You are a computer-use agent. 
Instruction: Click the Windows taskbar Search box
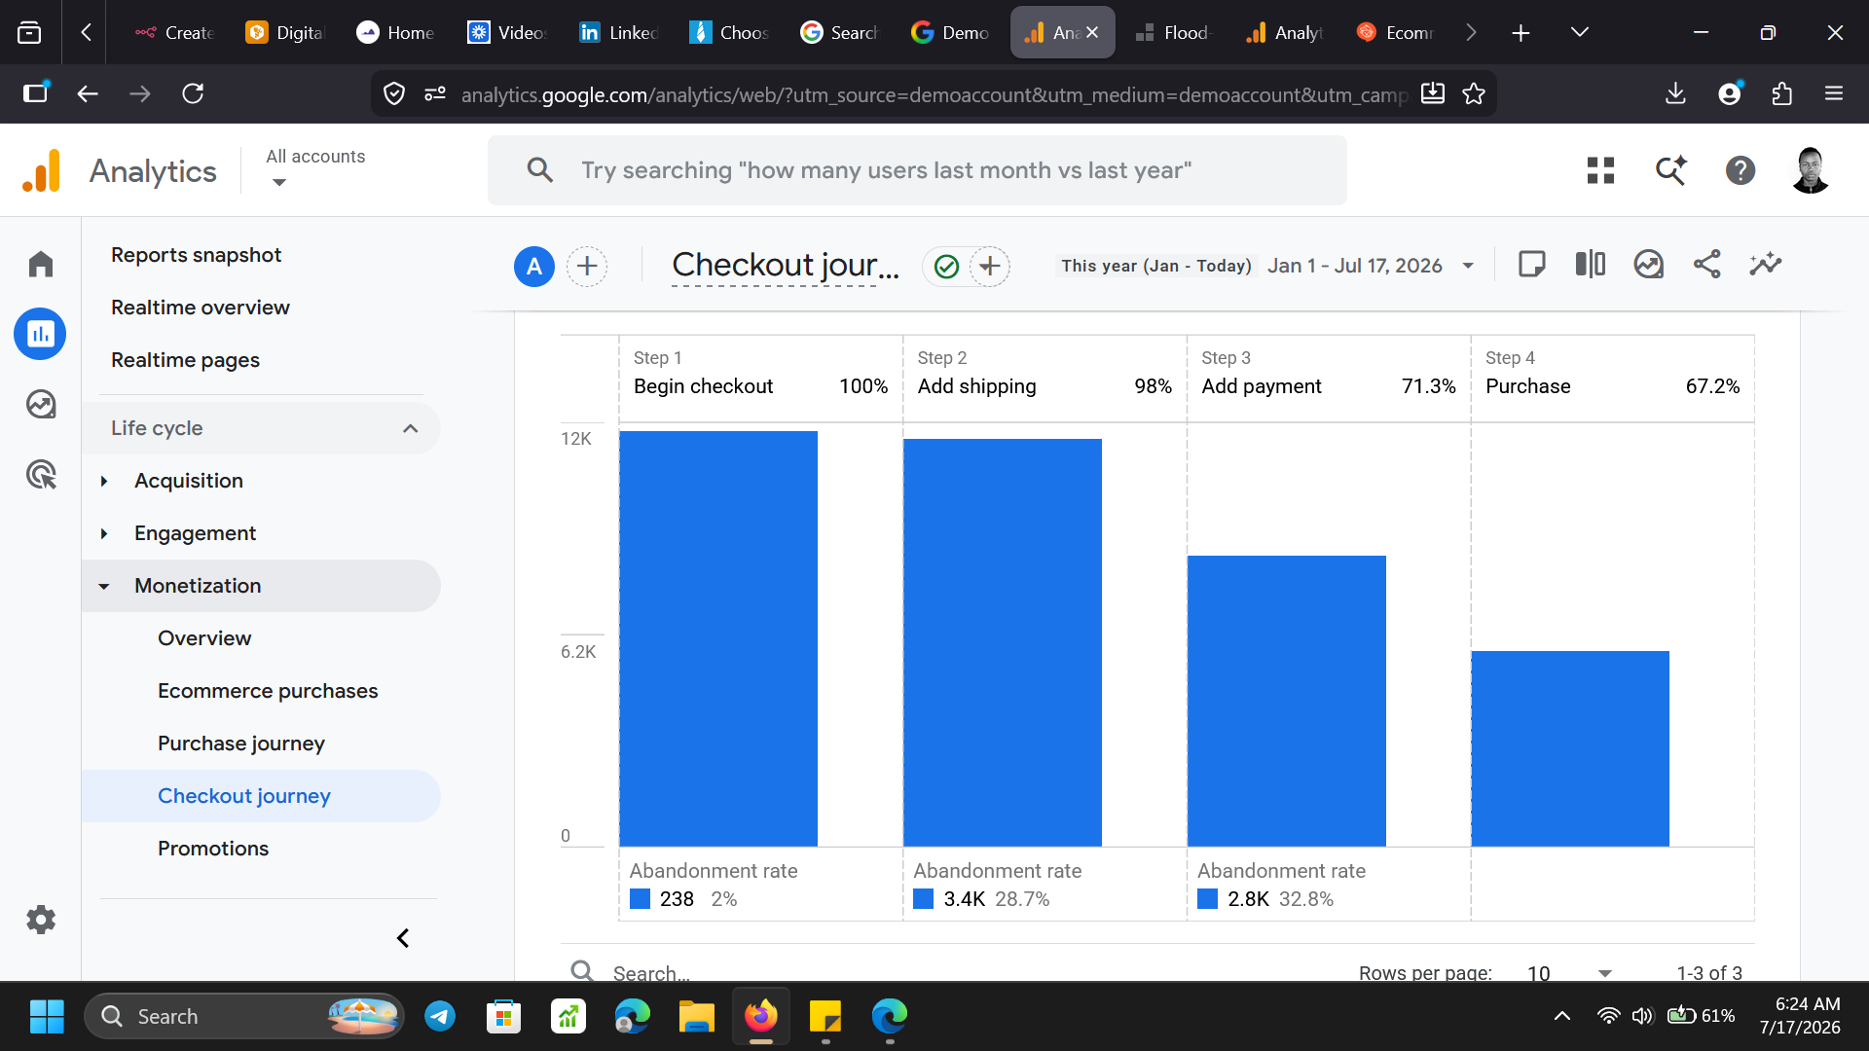tap(245, 1016)
